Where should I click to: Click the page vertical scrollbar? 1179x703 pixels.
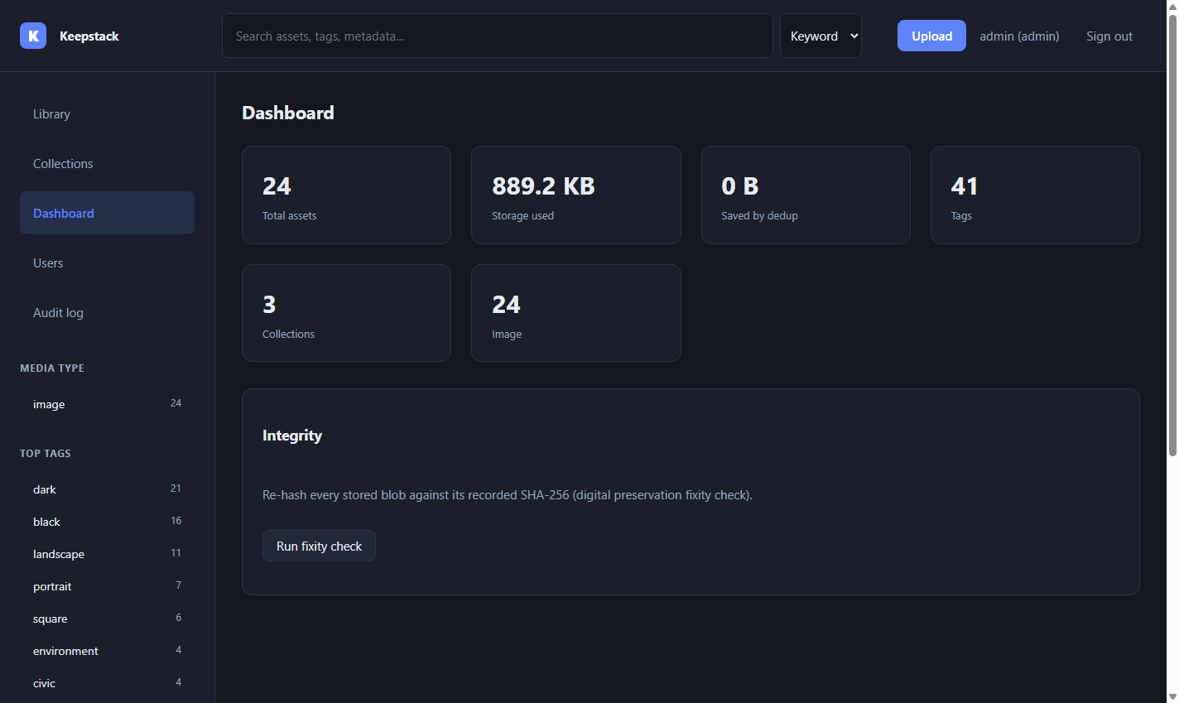pyautogui.click(x=1172, y=236)
